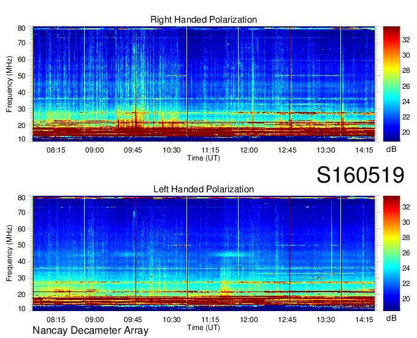Screen dimensions: 417x338
Task: Click the dB label of the upper colorbar
Action: [x=391, y=149]
